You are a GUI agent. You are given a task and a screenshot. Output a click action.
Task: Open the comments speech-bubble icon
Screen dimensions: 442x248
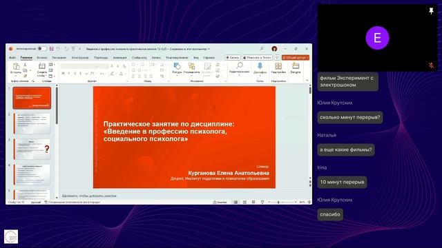277,57
